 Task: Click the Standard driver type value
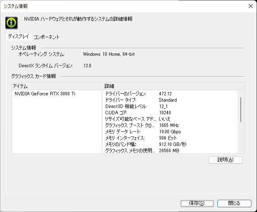click(168, 100)
